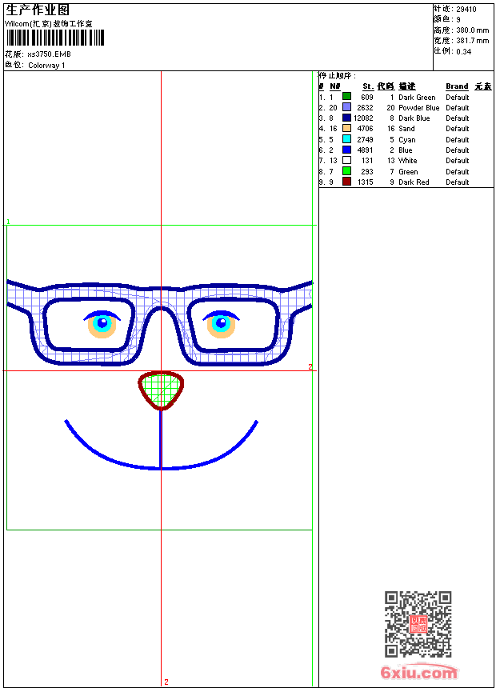Click the green nose with dark red outline
496x688 pixels.
coord(161,391)
